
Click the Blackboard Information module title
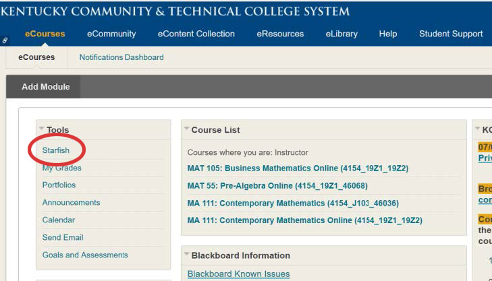241,255
